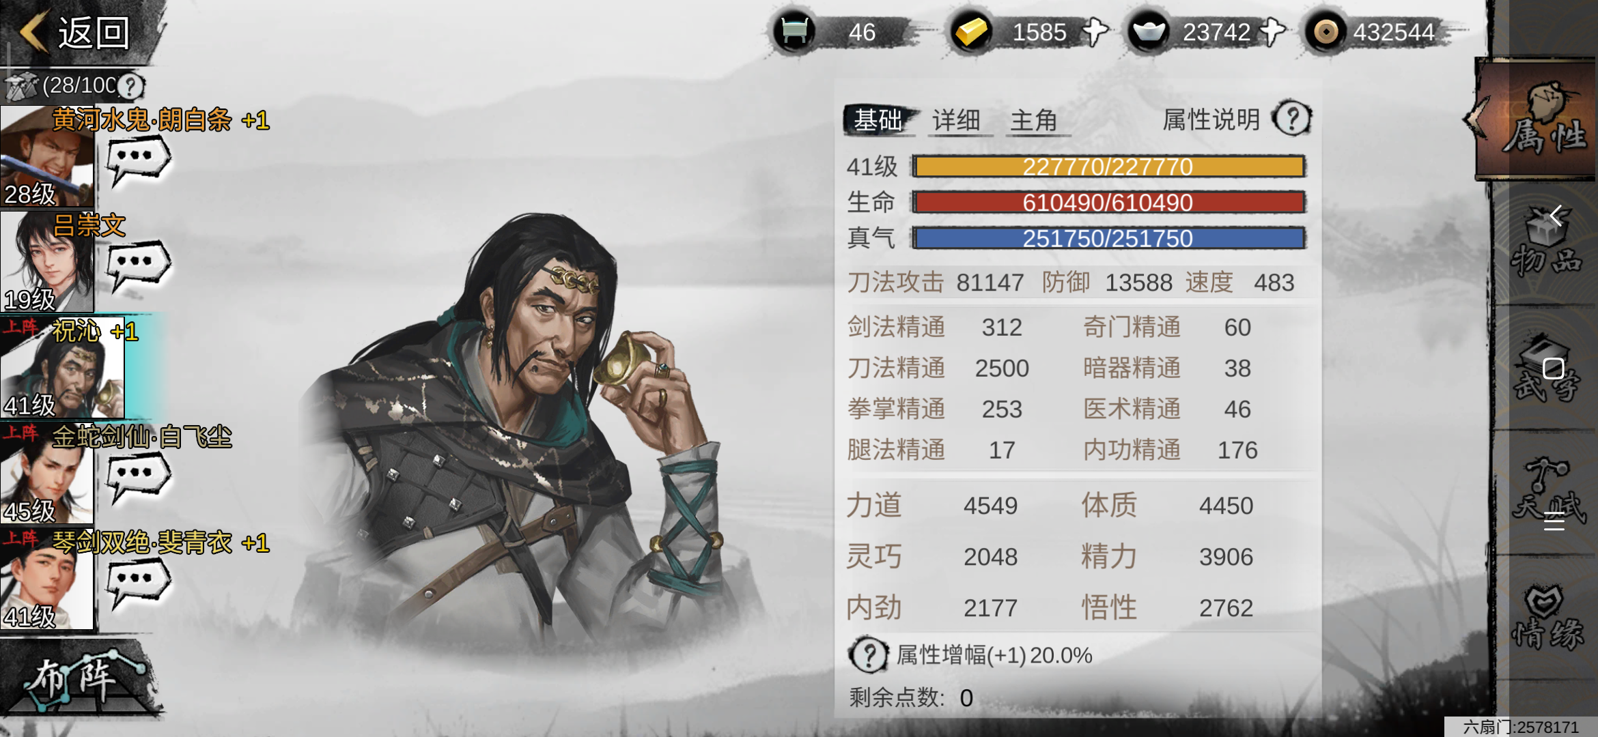Open the cart currency icon showing 46

(x=794, y=32)
